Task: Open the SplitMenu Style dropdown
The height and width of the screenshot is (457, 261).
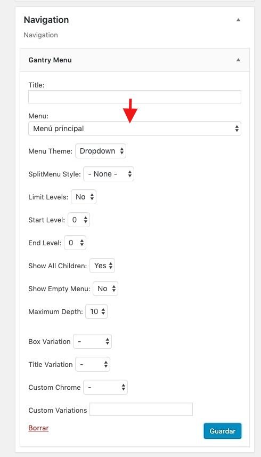Action: click(109, 174)
